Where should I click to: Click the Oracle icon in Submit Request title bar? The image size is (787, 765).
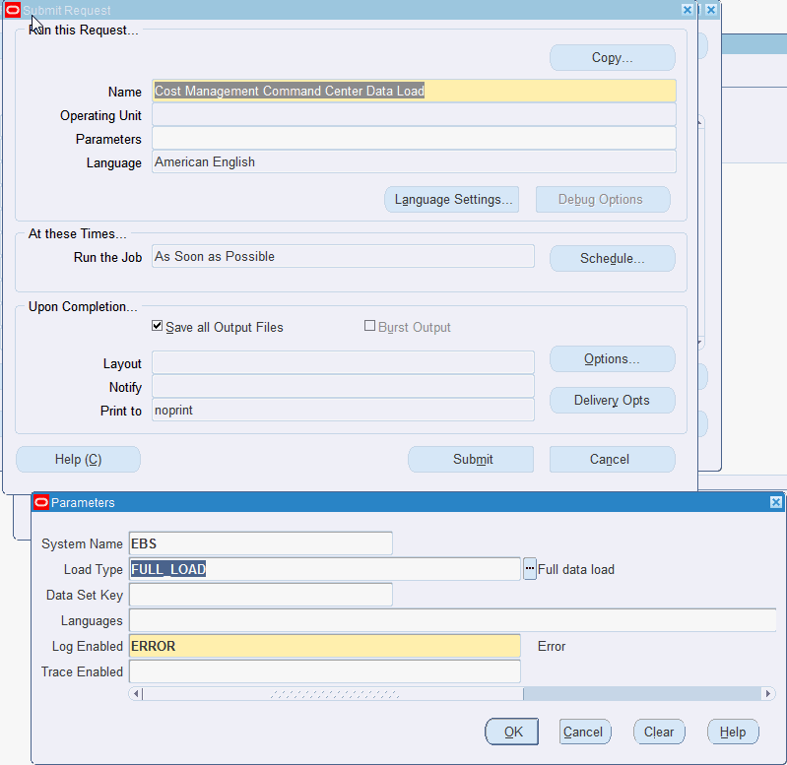(13, 10)
